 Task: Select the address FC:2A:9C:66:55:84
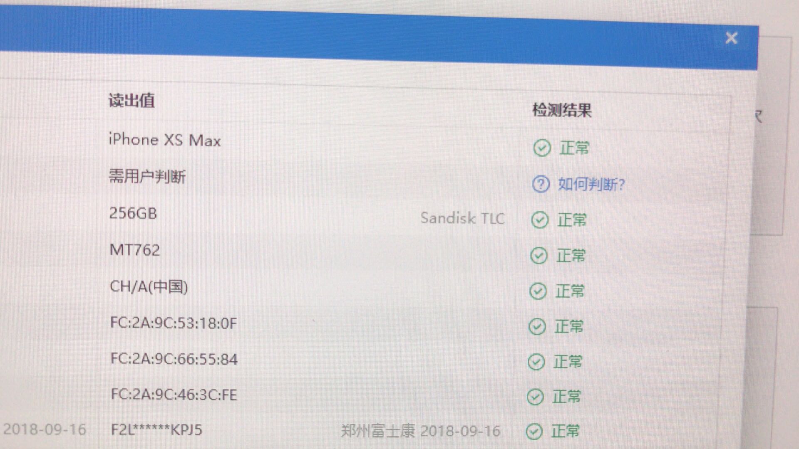[174, 359]
